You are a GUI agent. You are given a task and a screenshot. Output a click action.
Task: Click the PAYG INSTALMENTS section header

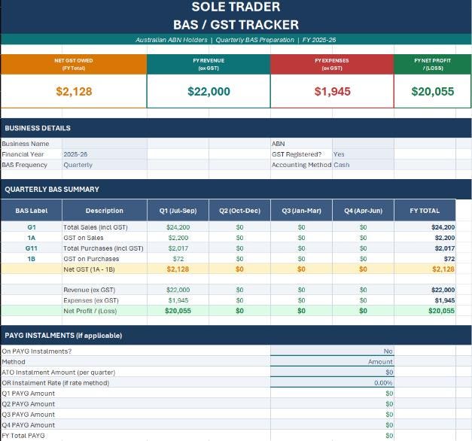[236, 335]
